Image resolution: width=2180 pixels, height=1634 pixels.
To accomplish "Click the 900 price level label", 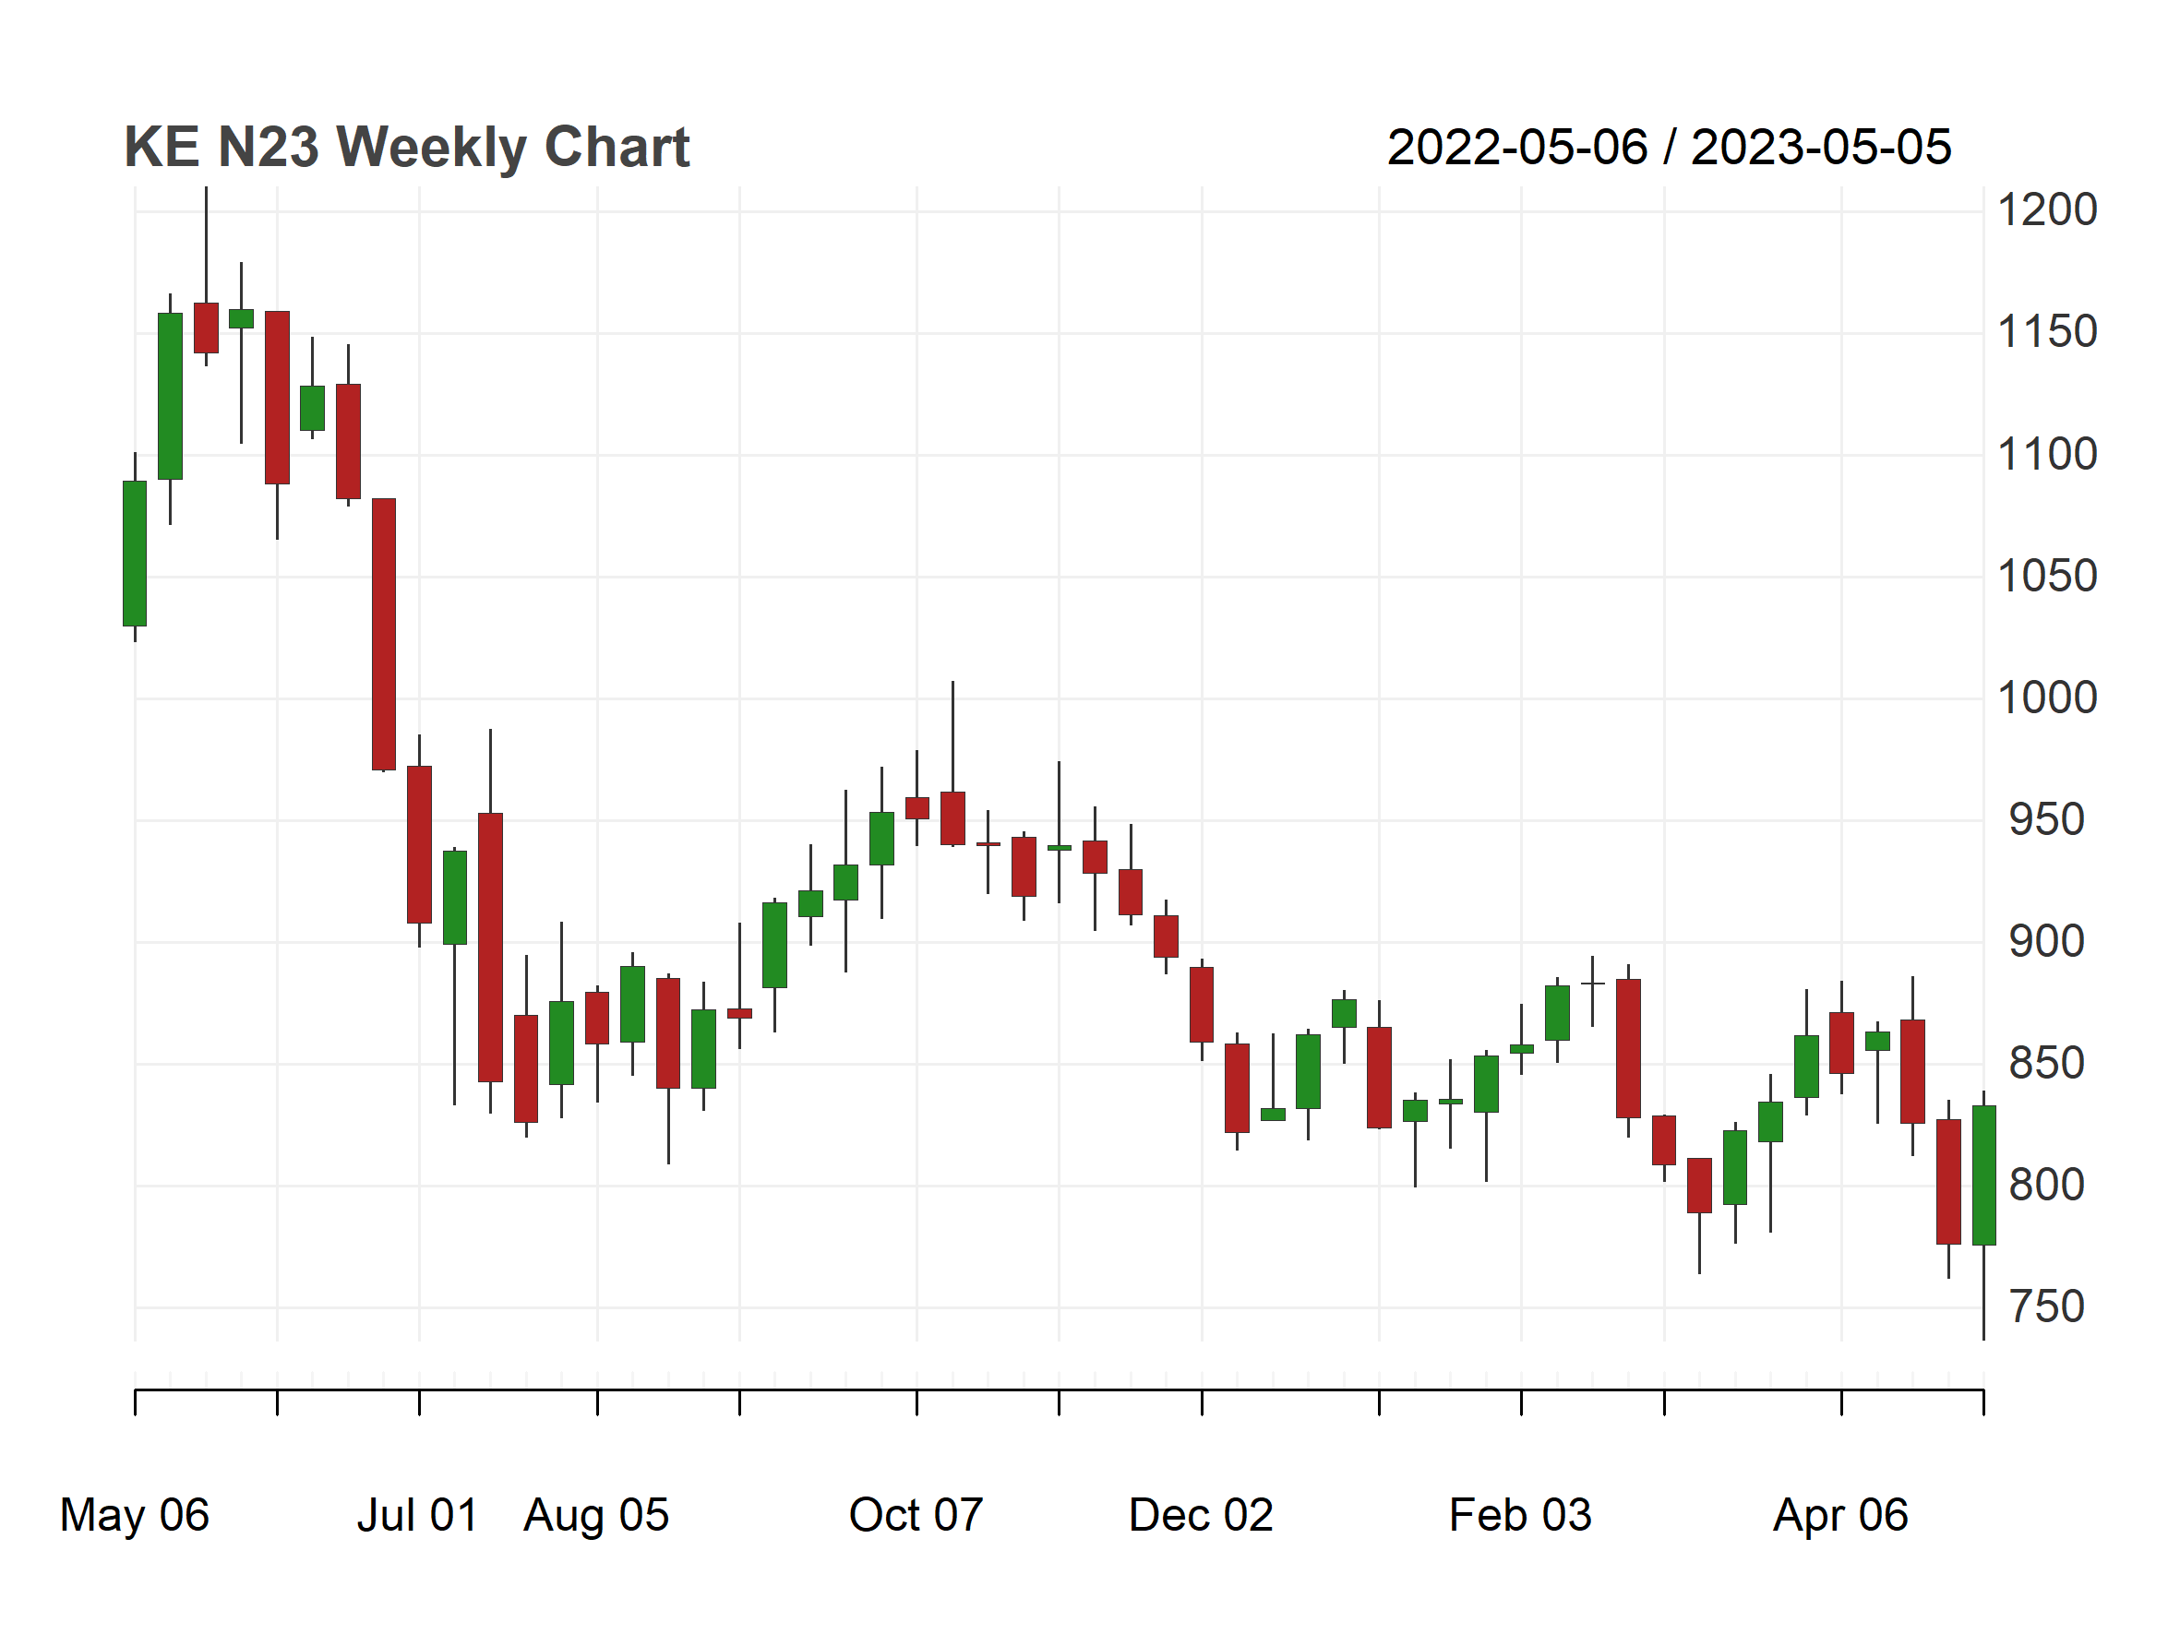I will point(2046,942).
